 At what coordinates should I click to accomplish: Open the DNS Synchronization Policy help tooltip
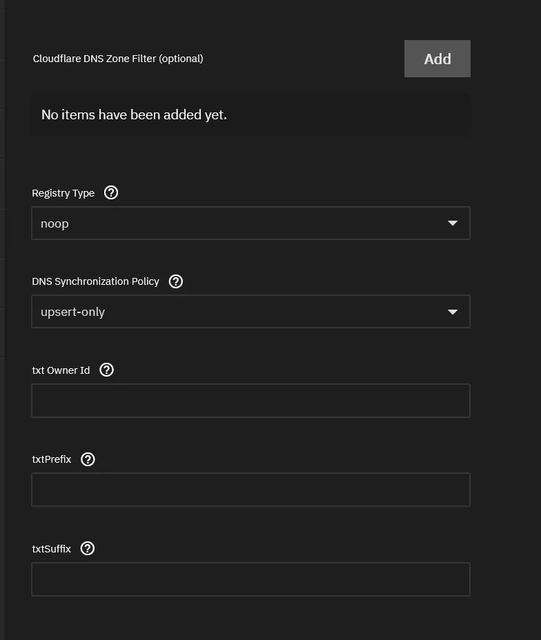[x=175, y=281]
